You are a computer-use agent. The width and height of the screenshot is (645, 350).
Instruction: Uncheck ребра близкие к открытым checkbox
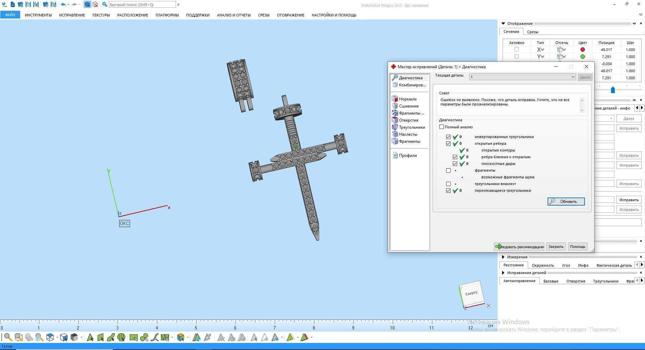(455, 157)
